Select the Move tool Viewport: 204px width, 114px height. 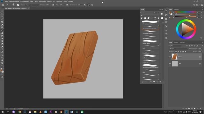pyautogui.click(x=2, y=11)
